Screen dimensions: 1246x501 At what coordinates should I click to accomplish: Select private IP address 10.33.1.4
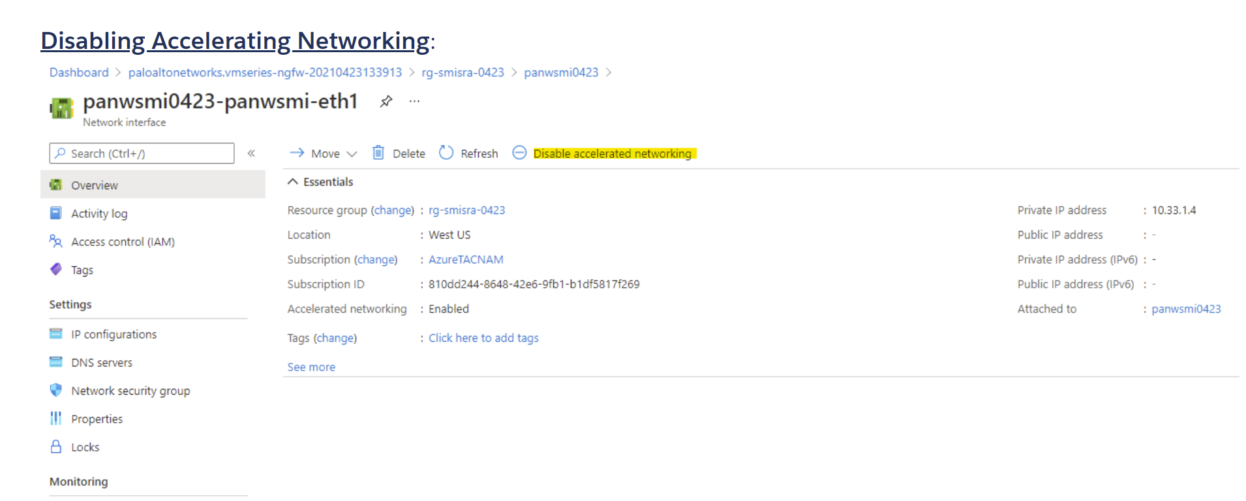pos(1174,210)
